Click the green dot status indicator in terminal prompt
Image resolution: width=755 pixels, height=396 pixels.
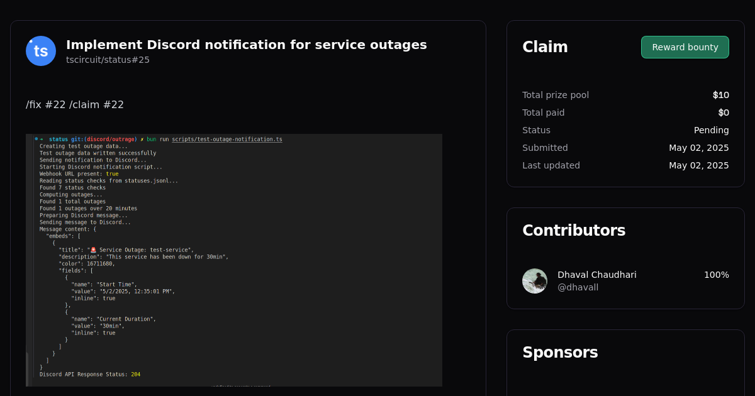pyautogui.click(x=36, y=139)
